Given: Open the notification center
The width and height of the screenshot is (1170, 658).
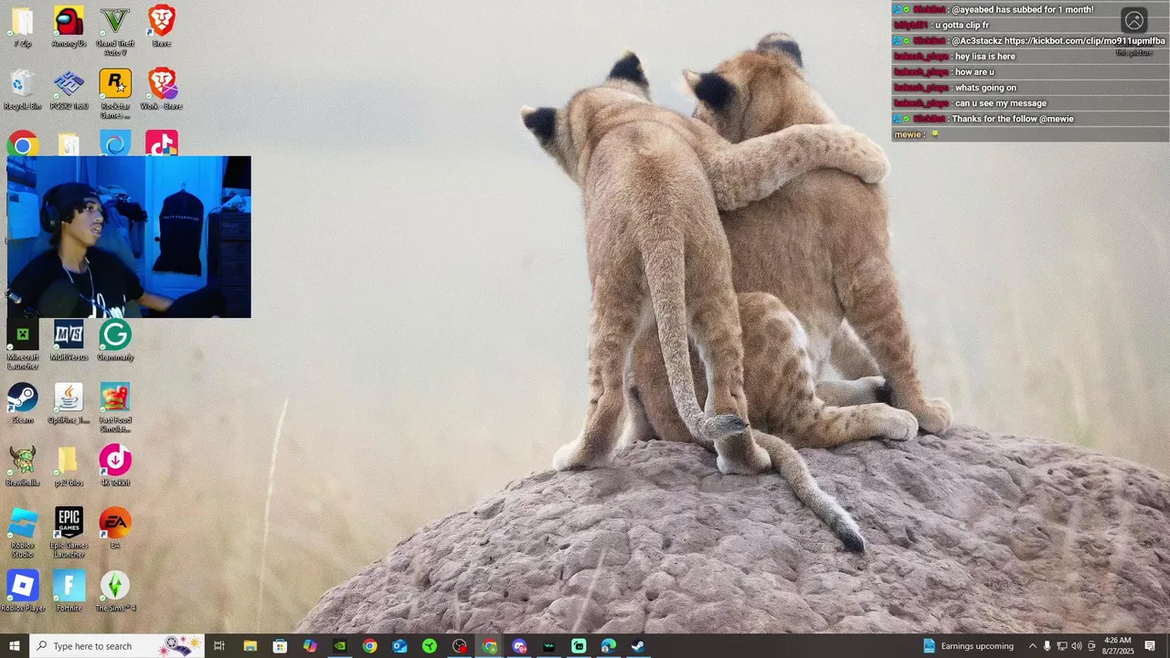Looking at the screenshot, I should tap(1150, 646).
